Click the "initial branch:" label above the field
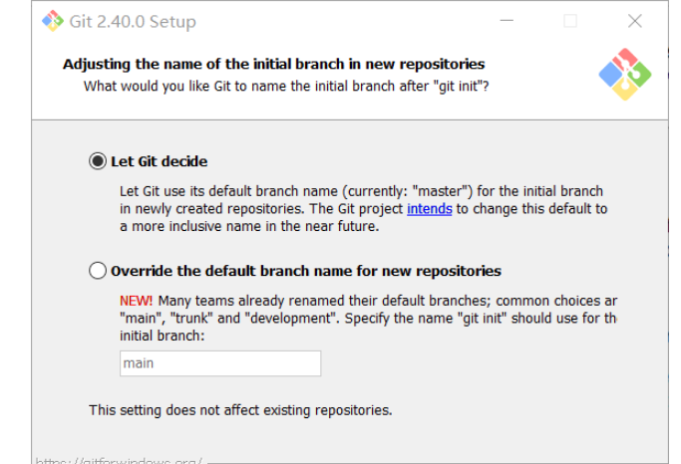Image resolution: width=681 pixels, height=464 pixels. tap(161, 337)
